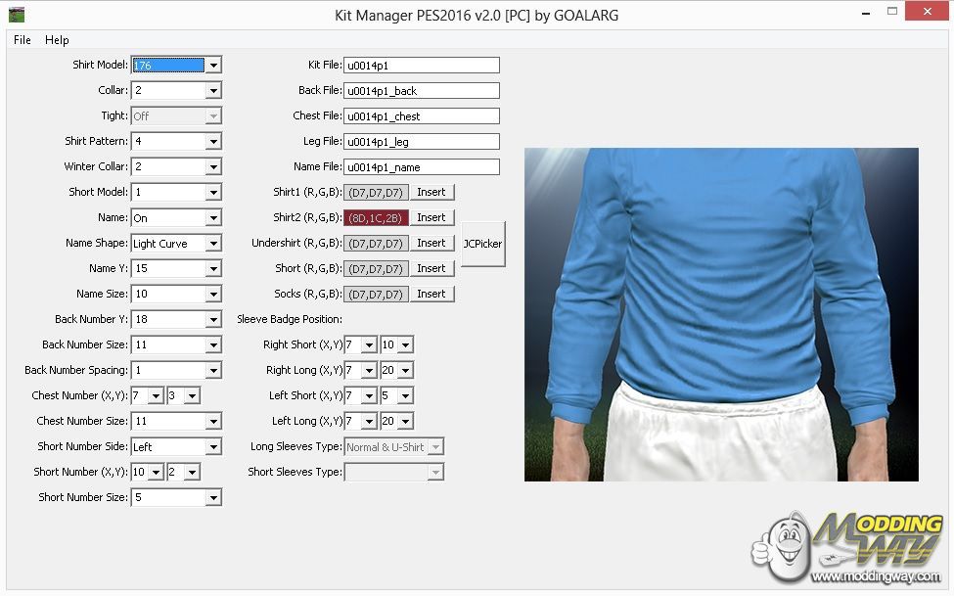Open the Name On/Off dropdown
The height and width of the screenshot is (596, 954).
(x=213, y=218)
